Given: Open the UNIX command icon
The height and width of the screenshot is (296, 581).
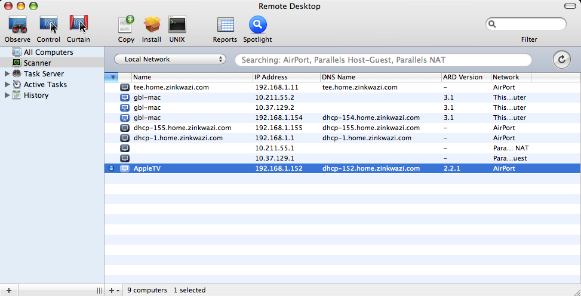Looking at the screenshot, I should coord(177,24).
